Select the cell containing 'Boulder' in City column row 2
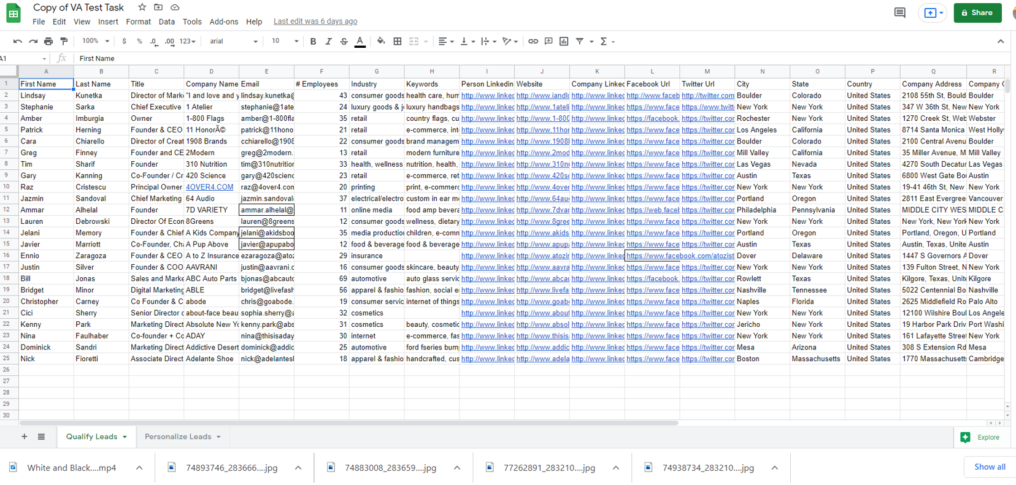Screen dimensions: 1016x485 (762, 96)
